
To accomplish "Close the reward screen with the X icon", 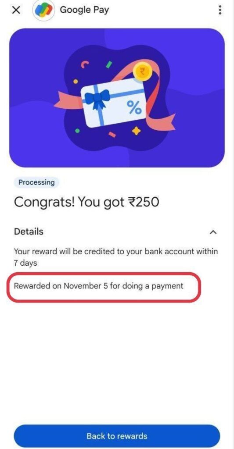I will pos(16,10).
